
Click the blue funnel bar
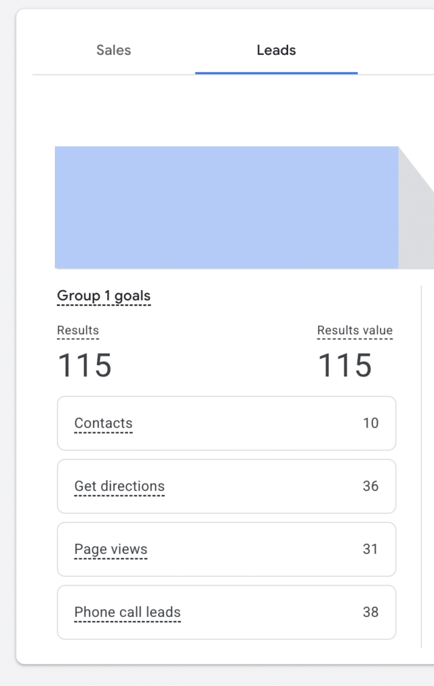(226, 208)
